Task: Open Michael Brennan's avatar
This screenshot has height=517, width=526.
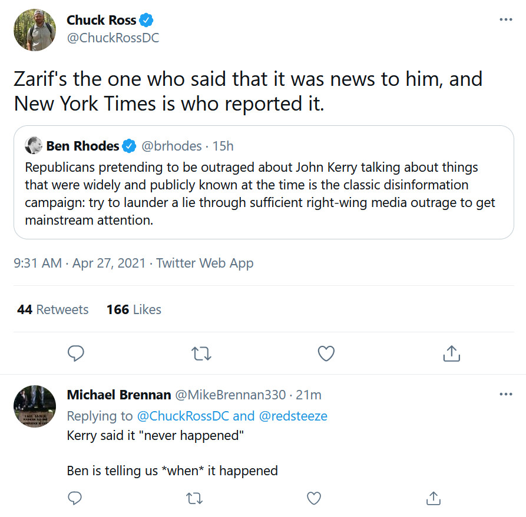Action: point(35,406)
